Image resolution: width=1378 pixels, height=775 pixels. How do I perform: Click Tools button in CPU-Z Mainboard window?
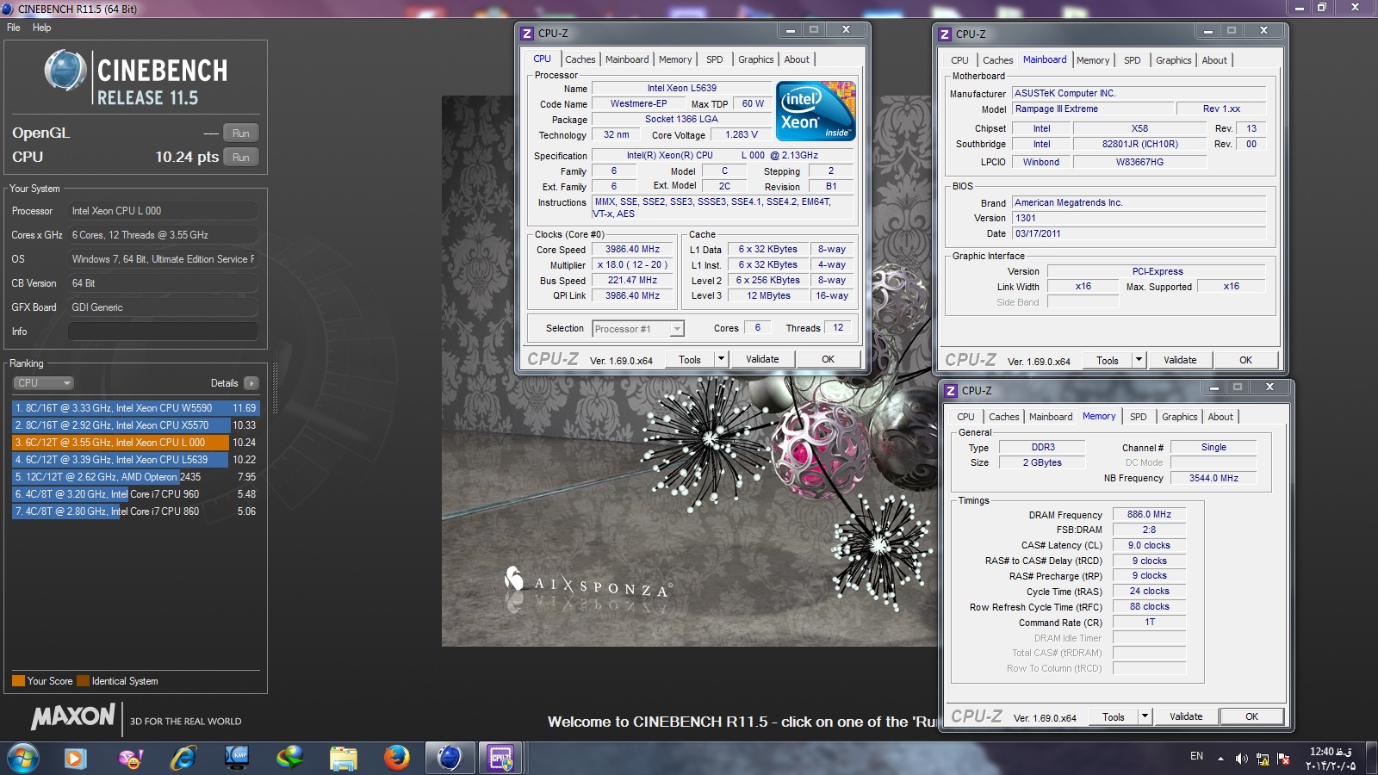[1108, 360]
